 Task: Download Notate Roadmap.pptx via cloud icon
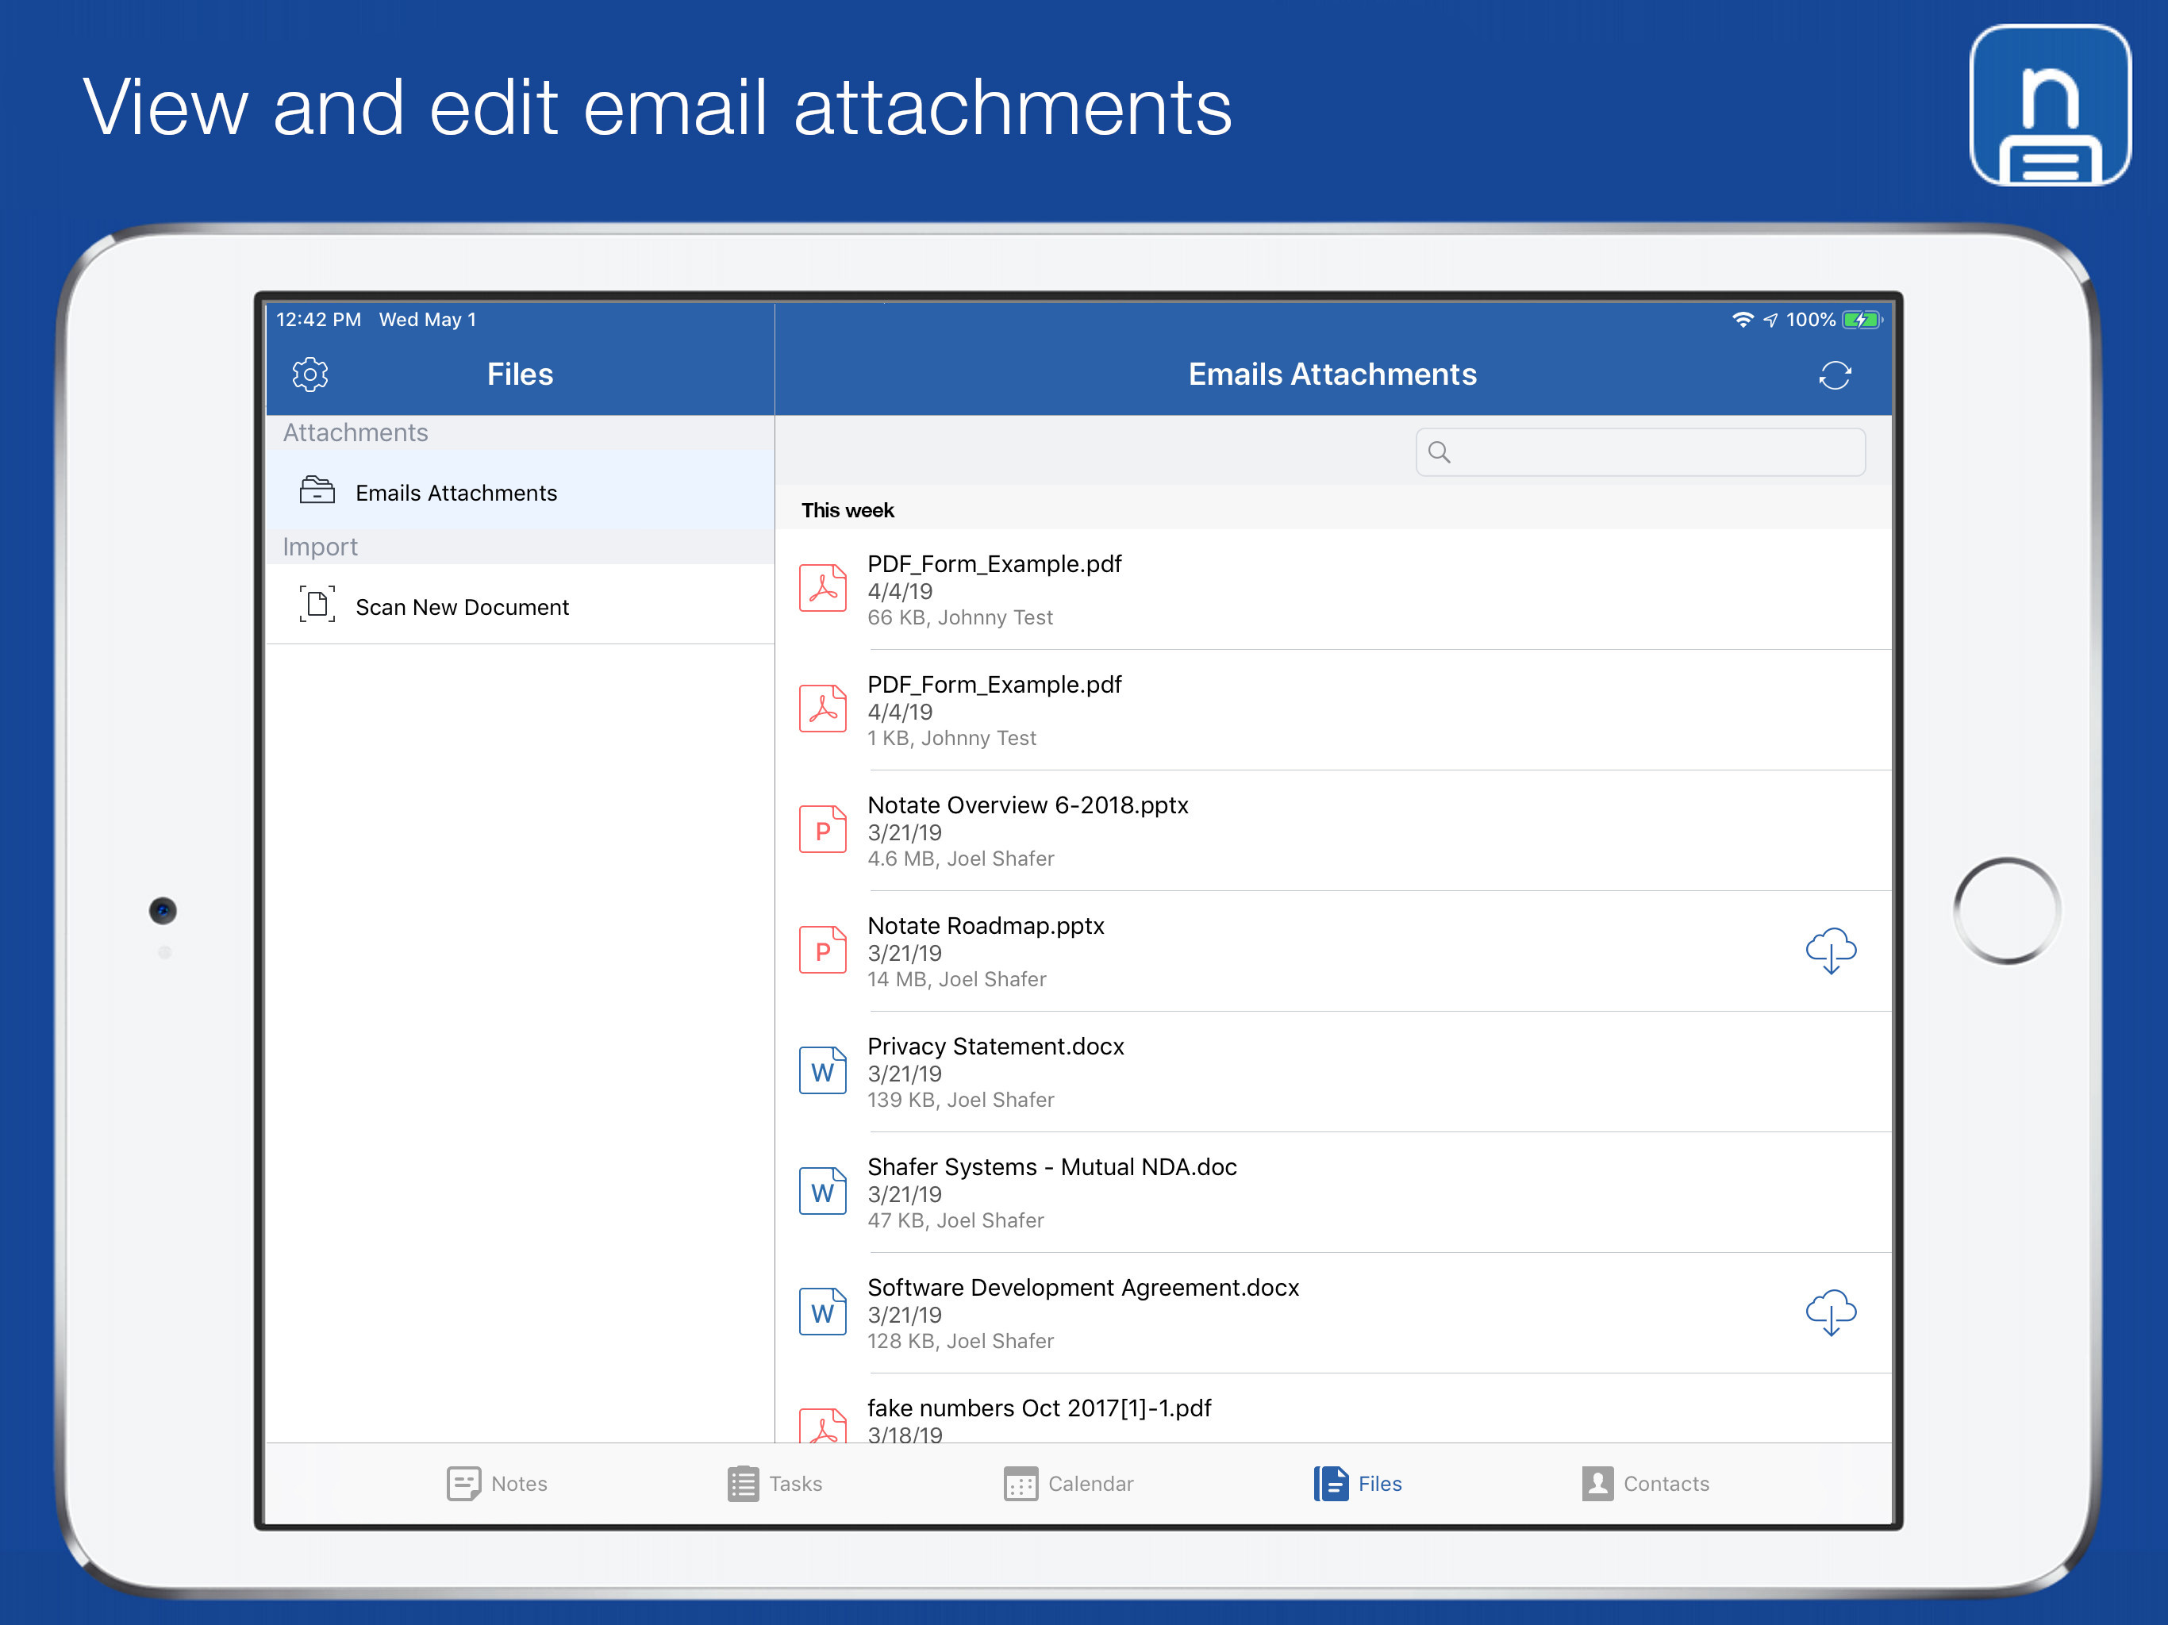point(1830,951)
